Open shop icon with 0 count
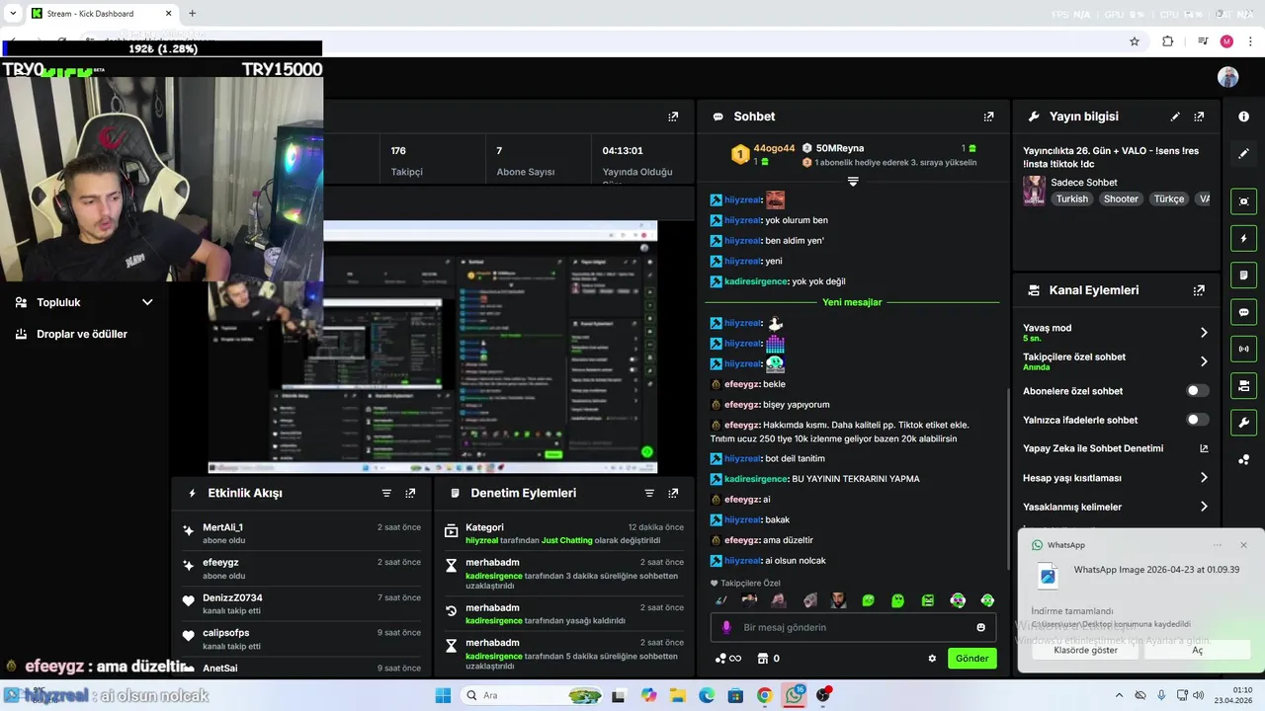 (x=768, y=659)
